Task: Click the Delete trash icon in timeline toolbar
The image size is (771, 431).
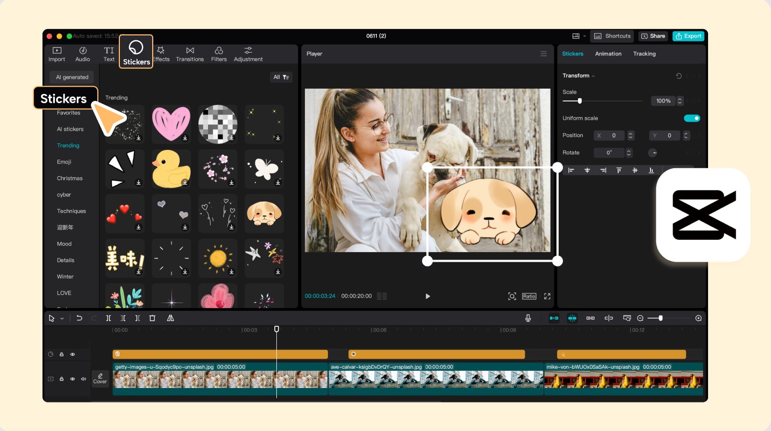Action: (152, 318)
